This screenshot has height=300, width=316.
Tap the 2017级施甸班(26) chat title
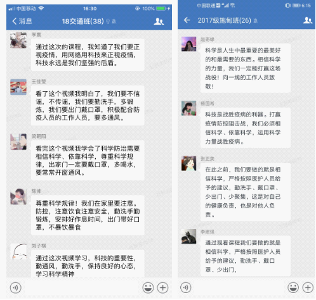coord(224,20)
